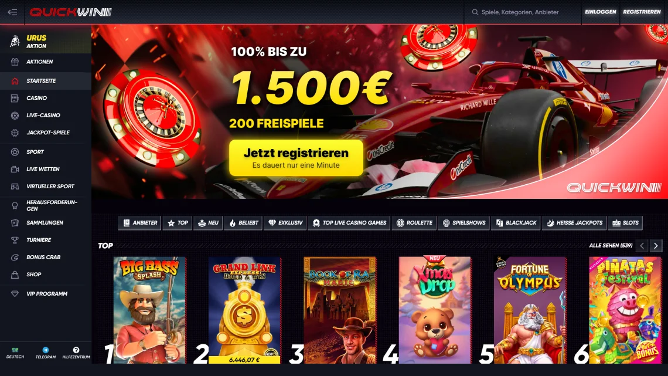
Task: Open the Deutsch language selector
Action: click(x=15, y=353)
